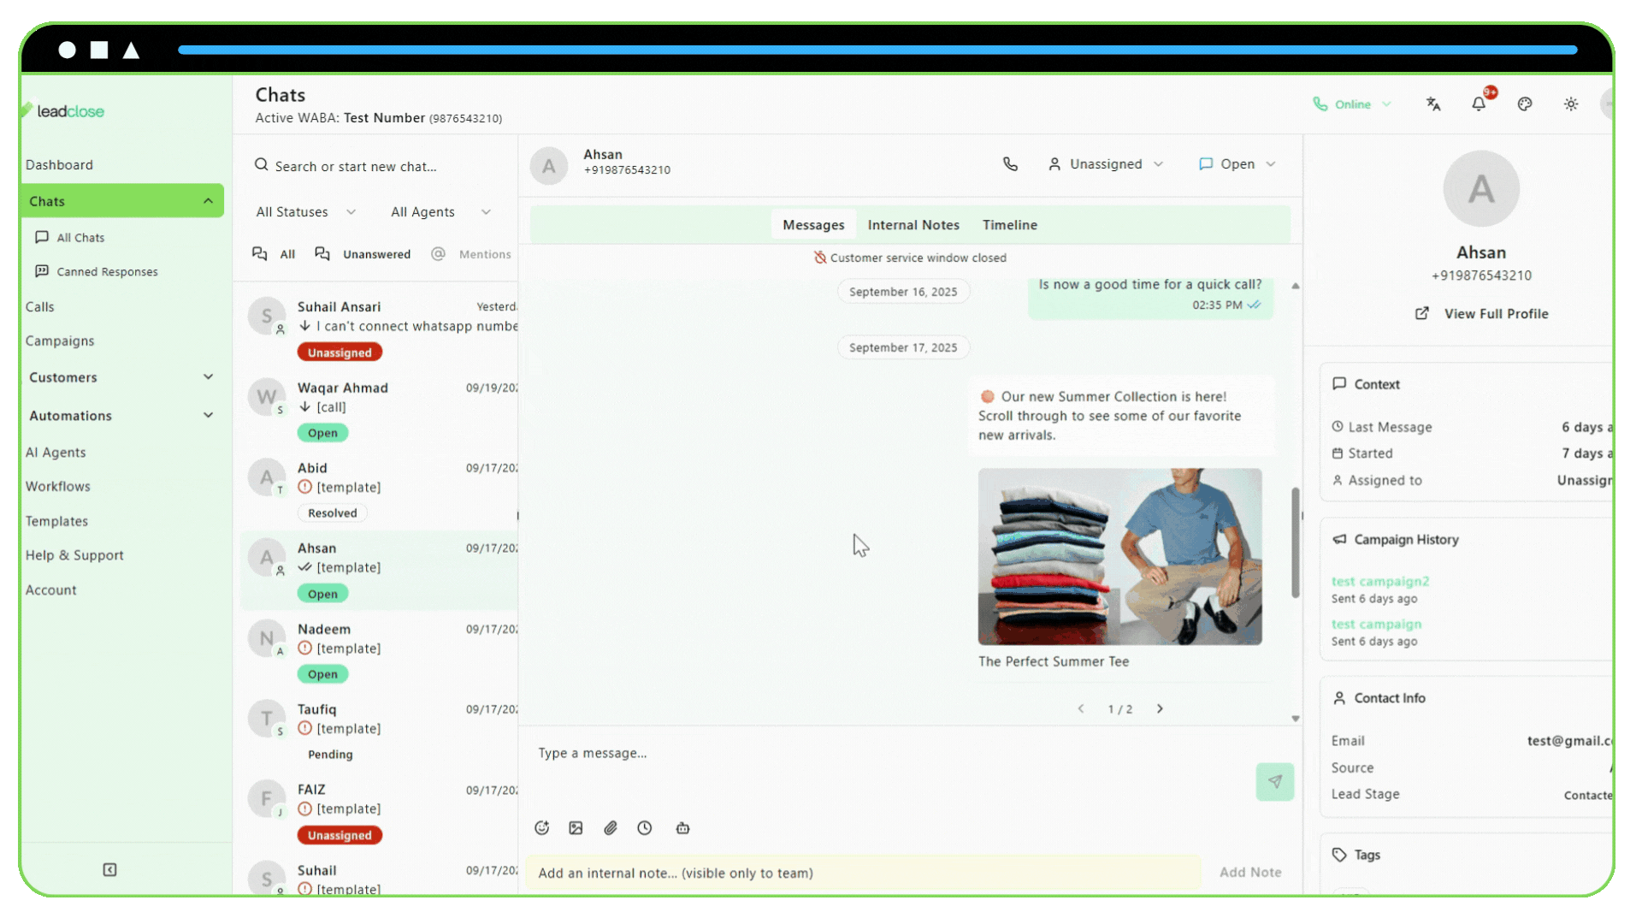Open AI Agents from the sidebar
Screen dimensions: 1642x924
(x=56, y=453)
